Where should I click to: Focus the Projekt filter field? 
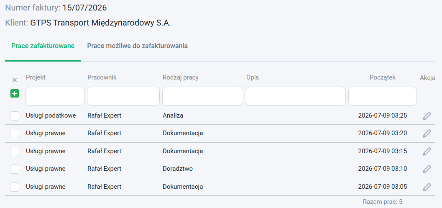[x=55, y=96]
